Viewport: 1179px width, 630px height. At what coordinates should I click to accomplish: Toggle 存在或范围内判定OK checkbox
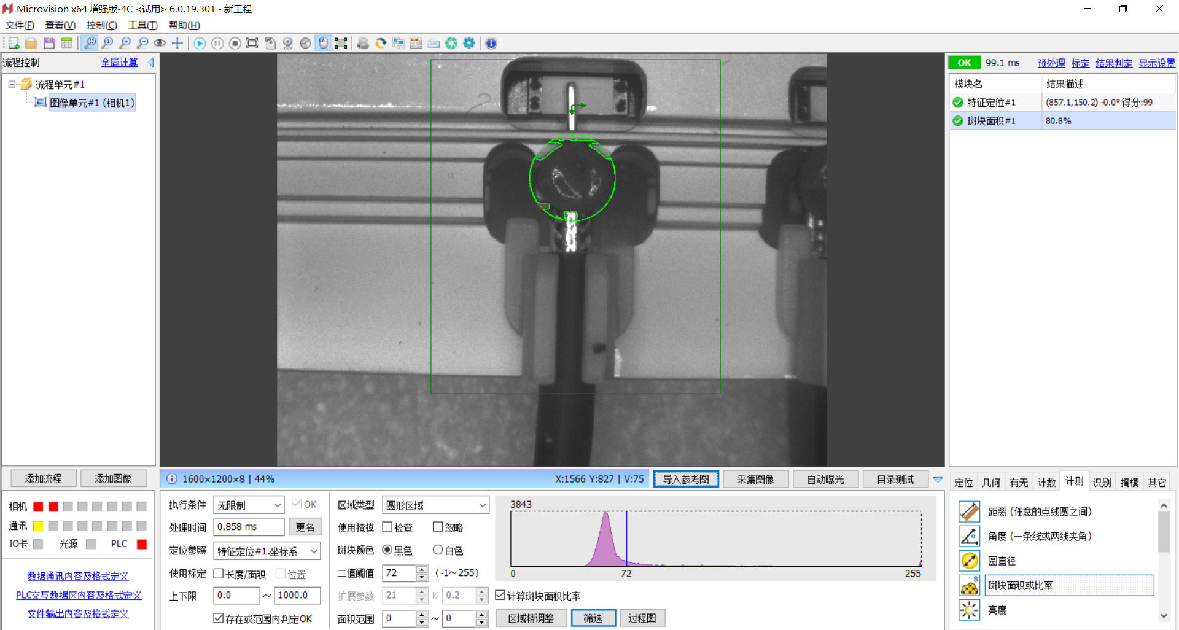point(218,618)
